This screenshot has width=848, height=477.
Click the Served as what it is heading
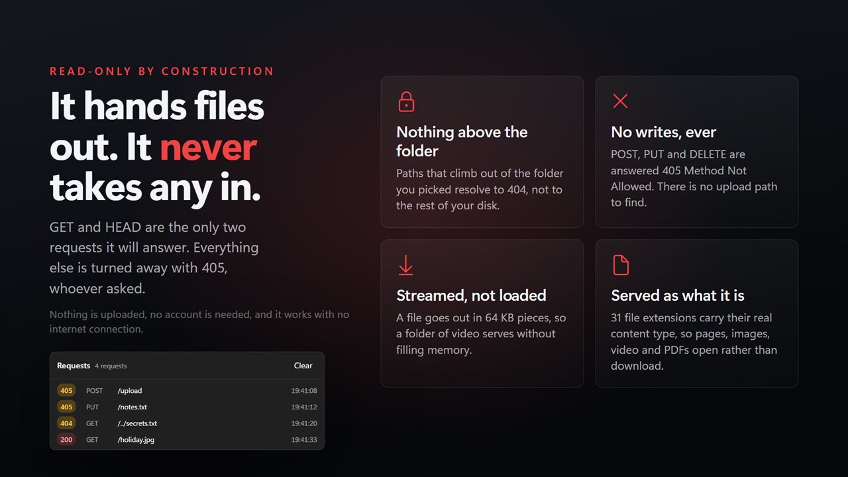point(678,295)
